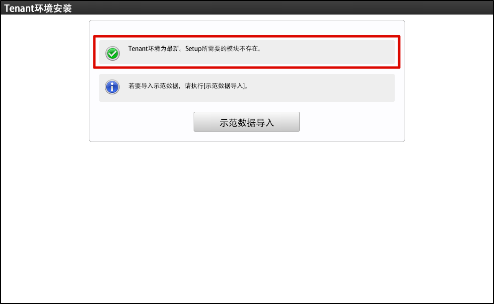494x304 pixels.
Task: Click the blue information icon
Action: pyautogui.click(x=112, y=87)
